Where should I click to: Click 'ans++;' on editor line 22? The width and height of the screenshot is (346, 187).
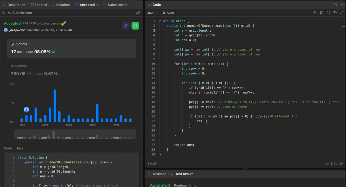[202, 121]
